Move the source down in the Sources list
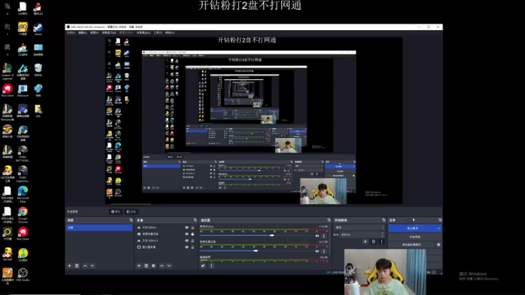Viewport: 525px width, 295px height. 169,266
